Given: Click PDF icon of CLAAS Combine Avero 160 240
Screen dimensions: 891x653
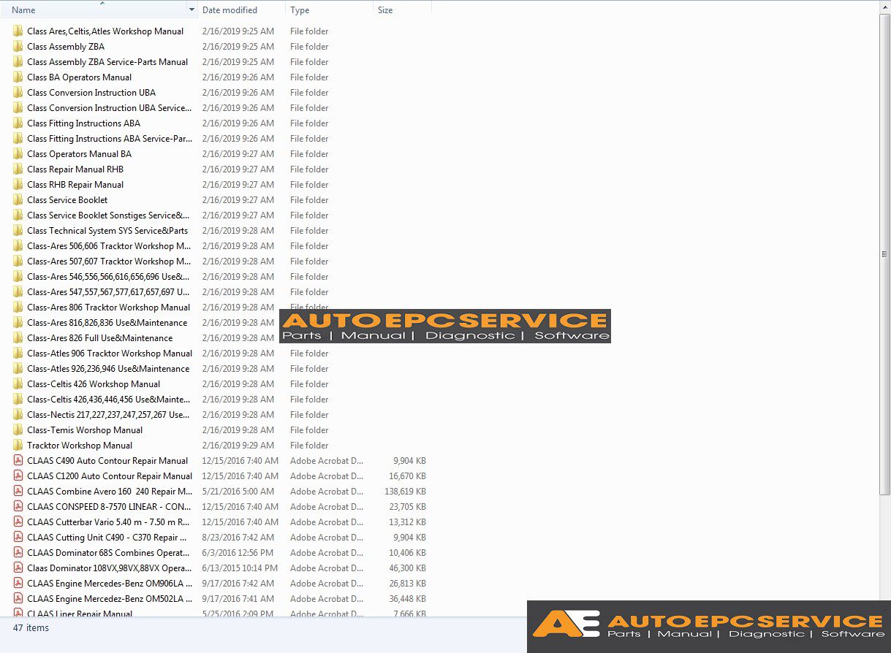Looking at the screenshot, I should tap(18, 492).
